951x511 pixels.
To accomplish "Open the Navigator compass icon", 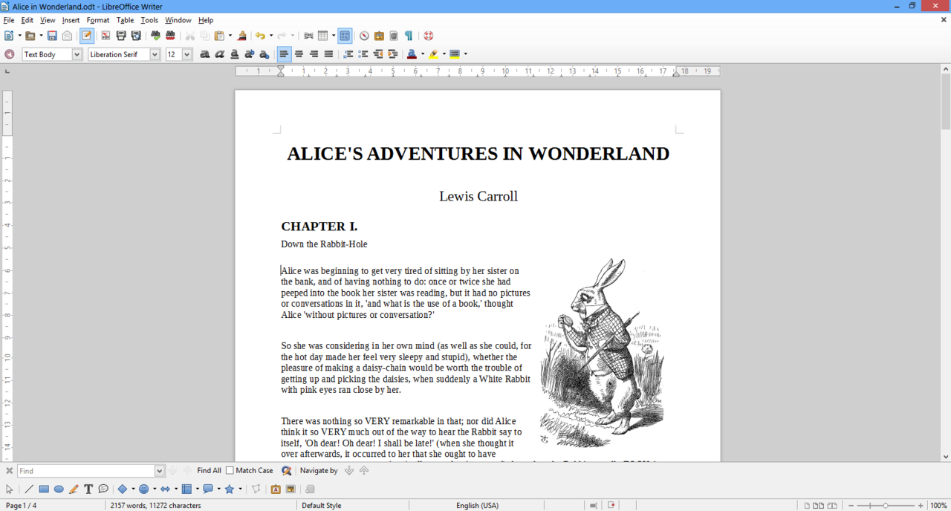I will pos(364,36).
